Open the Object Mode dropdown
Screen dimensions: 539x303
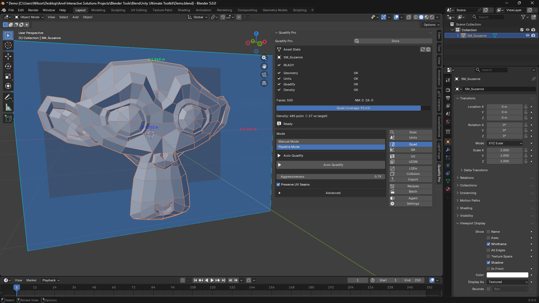(x=30, y=17)
